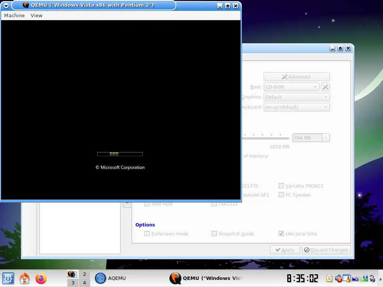Screen dimensions: 383x287
Task: Click the Advanced button in AQEMU
Action: pyautogui.click(x=297, y=77)
